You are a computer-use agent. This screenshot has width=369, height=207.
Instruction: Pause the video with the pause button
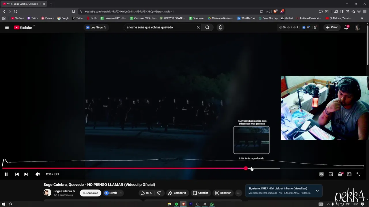pyautogui.click(x=6, y=174)
